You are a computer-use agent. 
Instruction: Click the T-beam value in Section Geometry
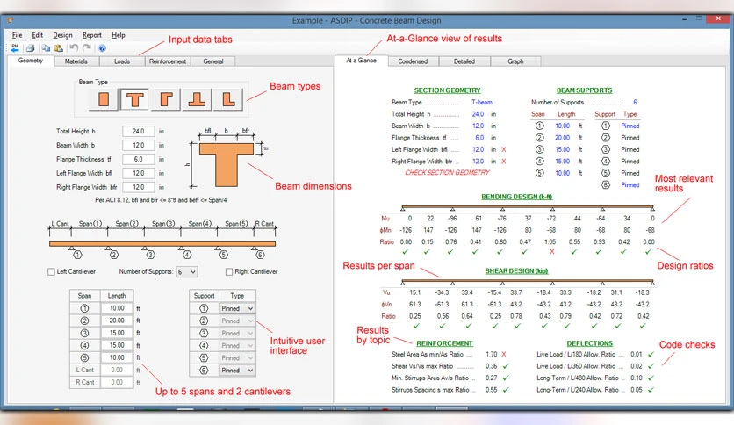482,102
